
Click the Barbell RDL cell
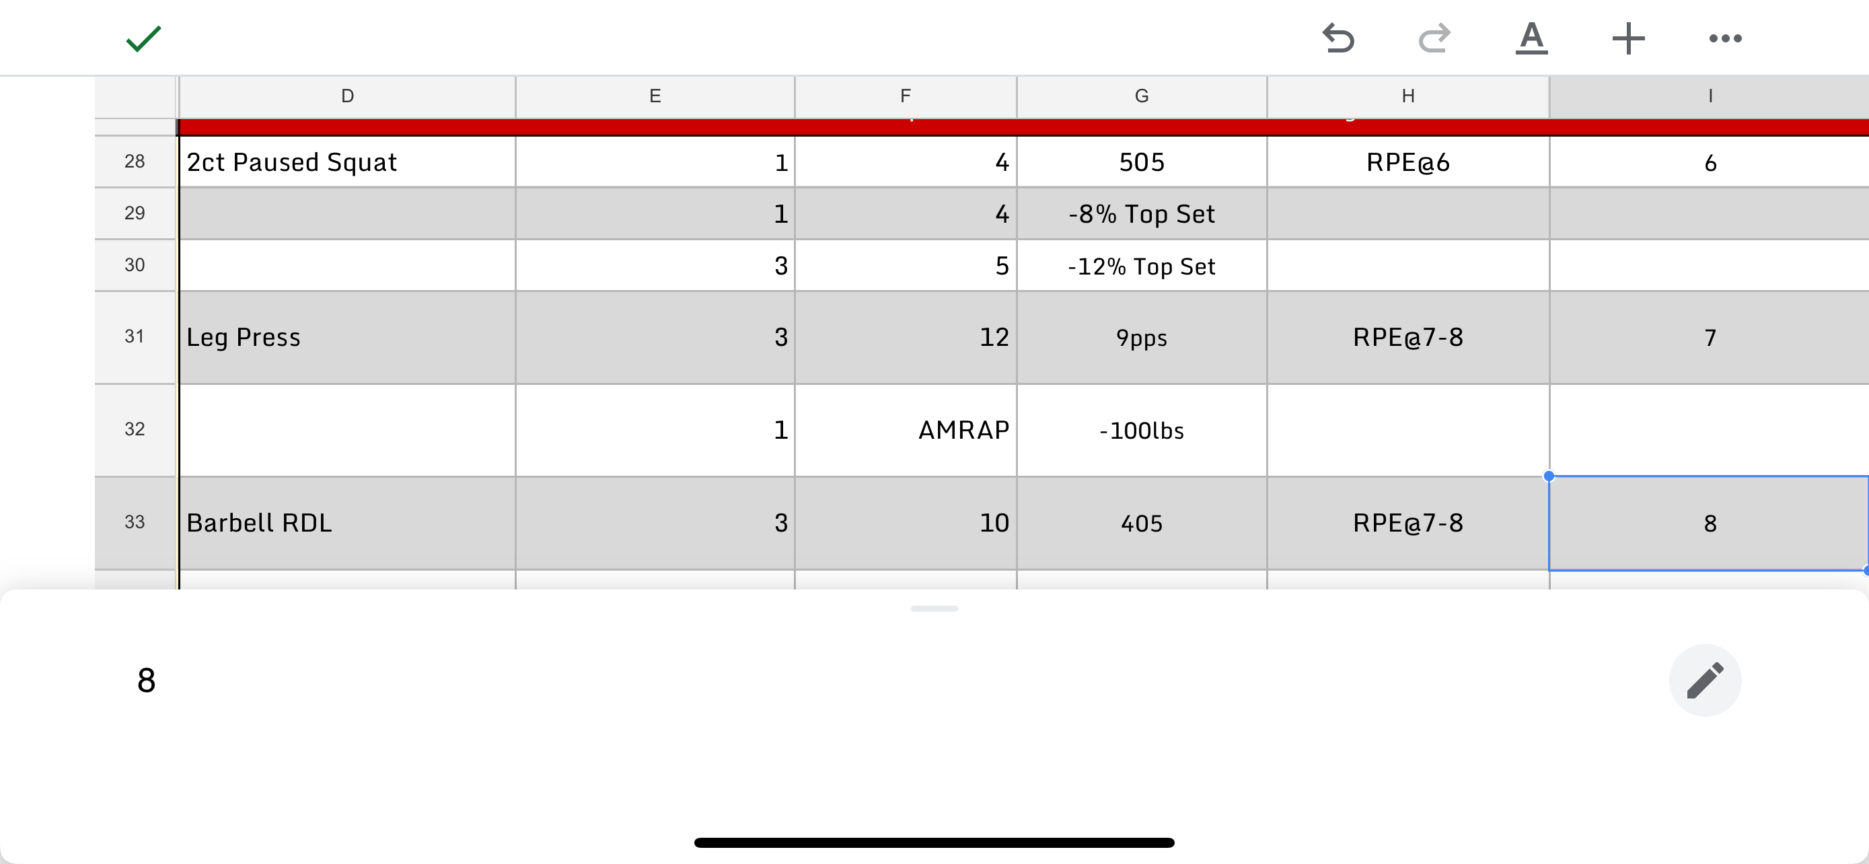(x=346, y=523)
